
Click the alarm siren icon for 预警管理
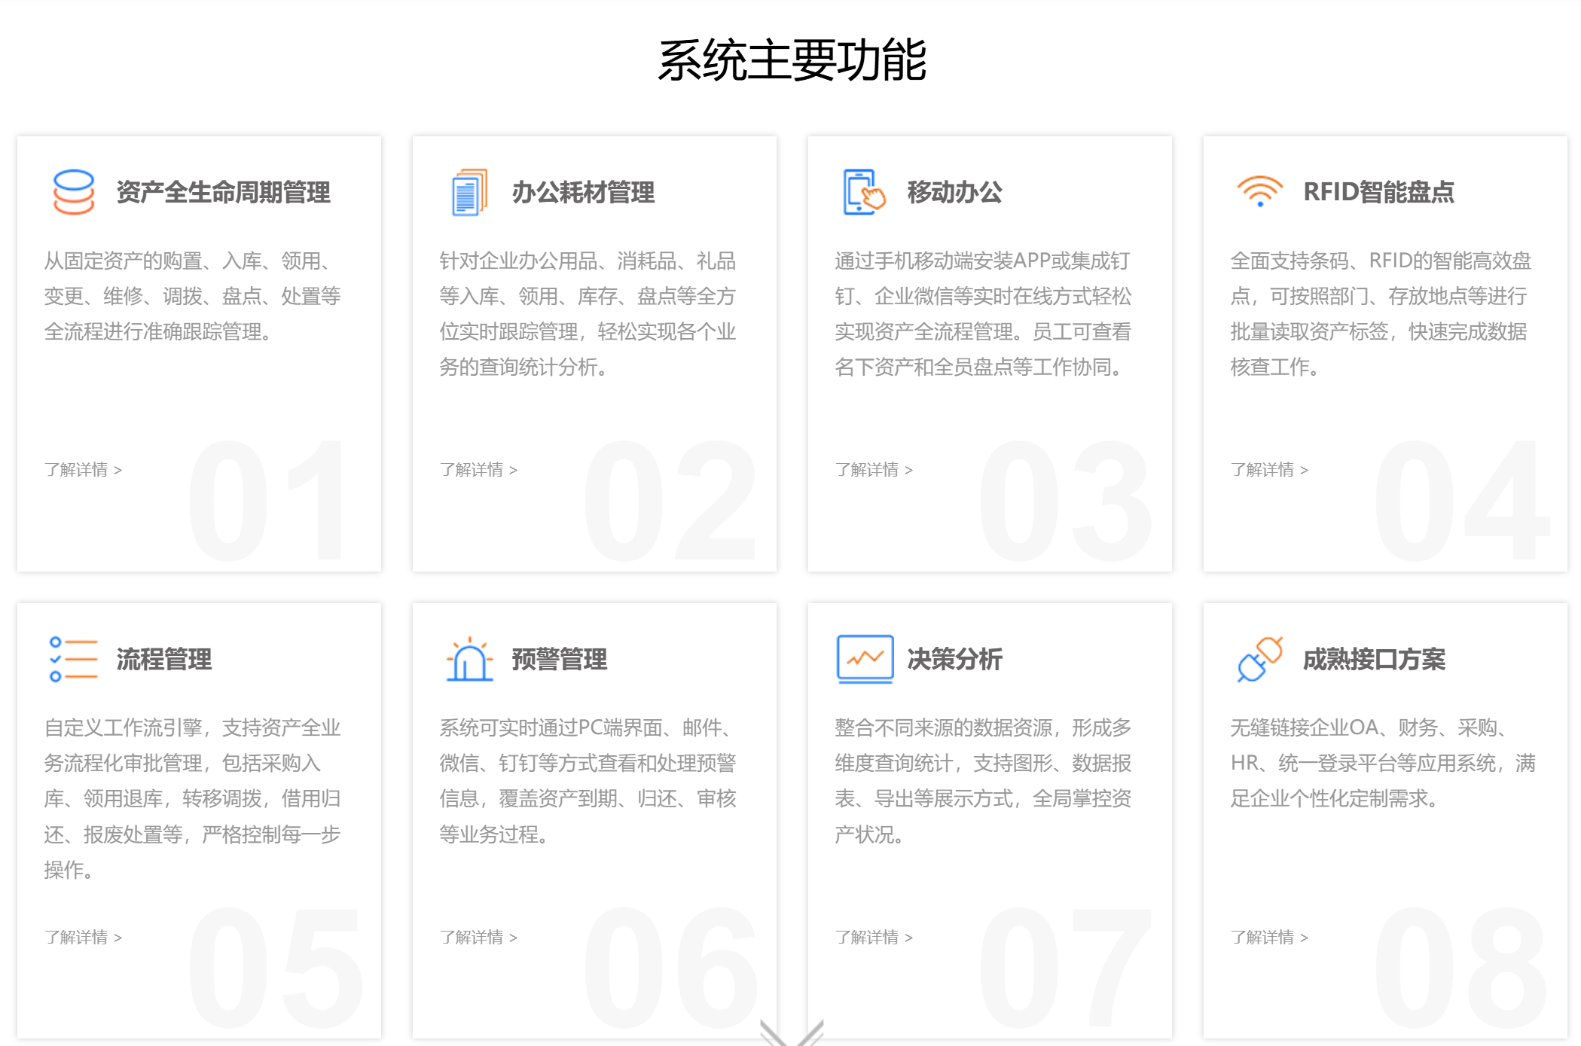(469, 659)
